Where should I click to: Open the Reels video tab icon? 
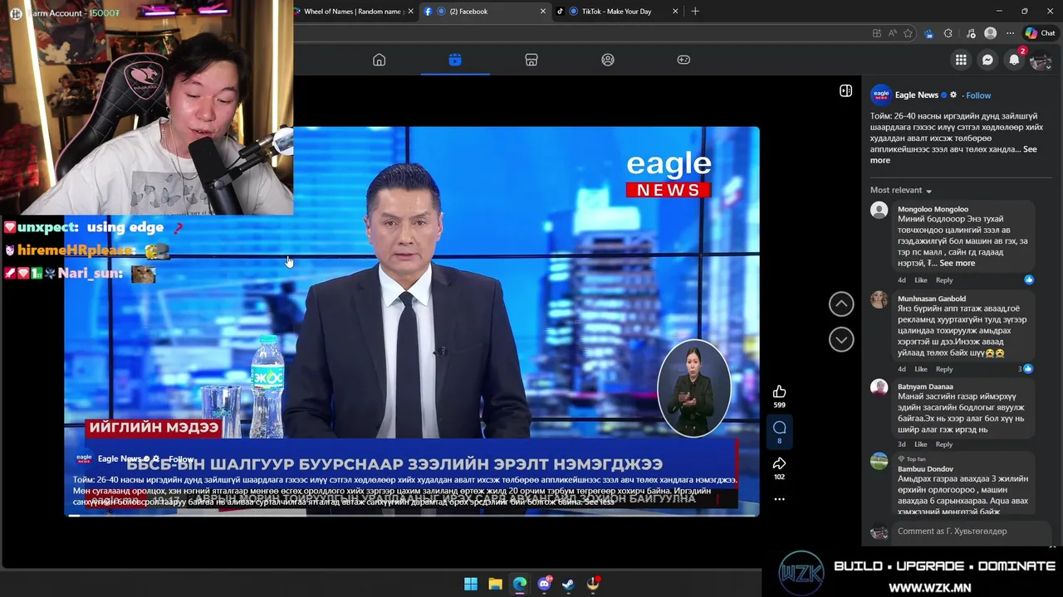(x=455, y=60)
